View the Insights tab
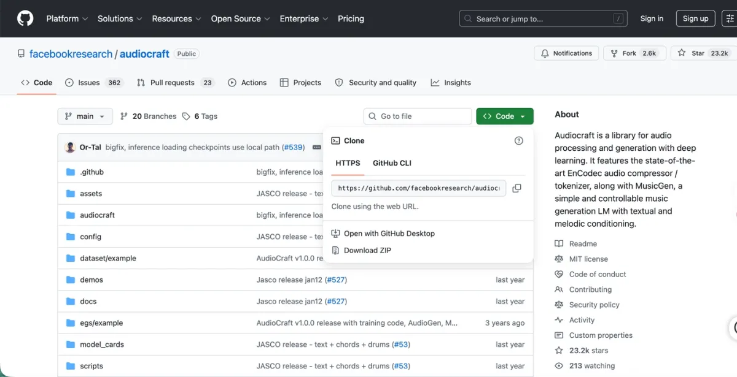This screenshot has height=377, width=737. pos(451,83)
